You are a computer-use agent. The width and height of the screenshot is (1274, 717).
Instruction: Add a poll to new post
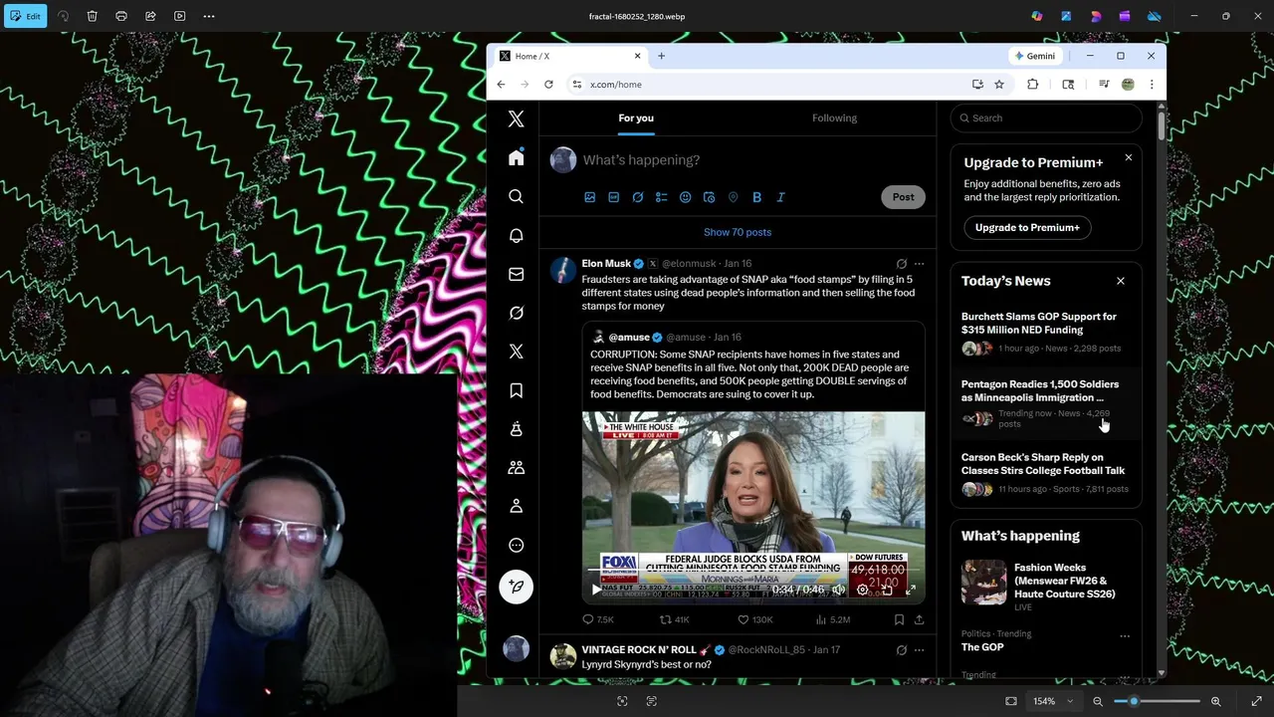click(x=661, y=197)
